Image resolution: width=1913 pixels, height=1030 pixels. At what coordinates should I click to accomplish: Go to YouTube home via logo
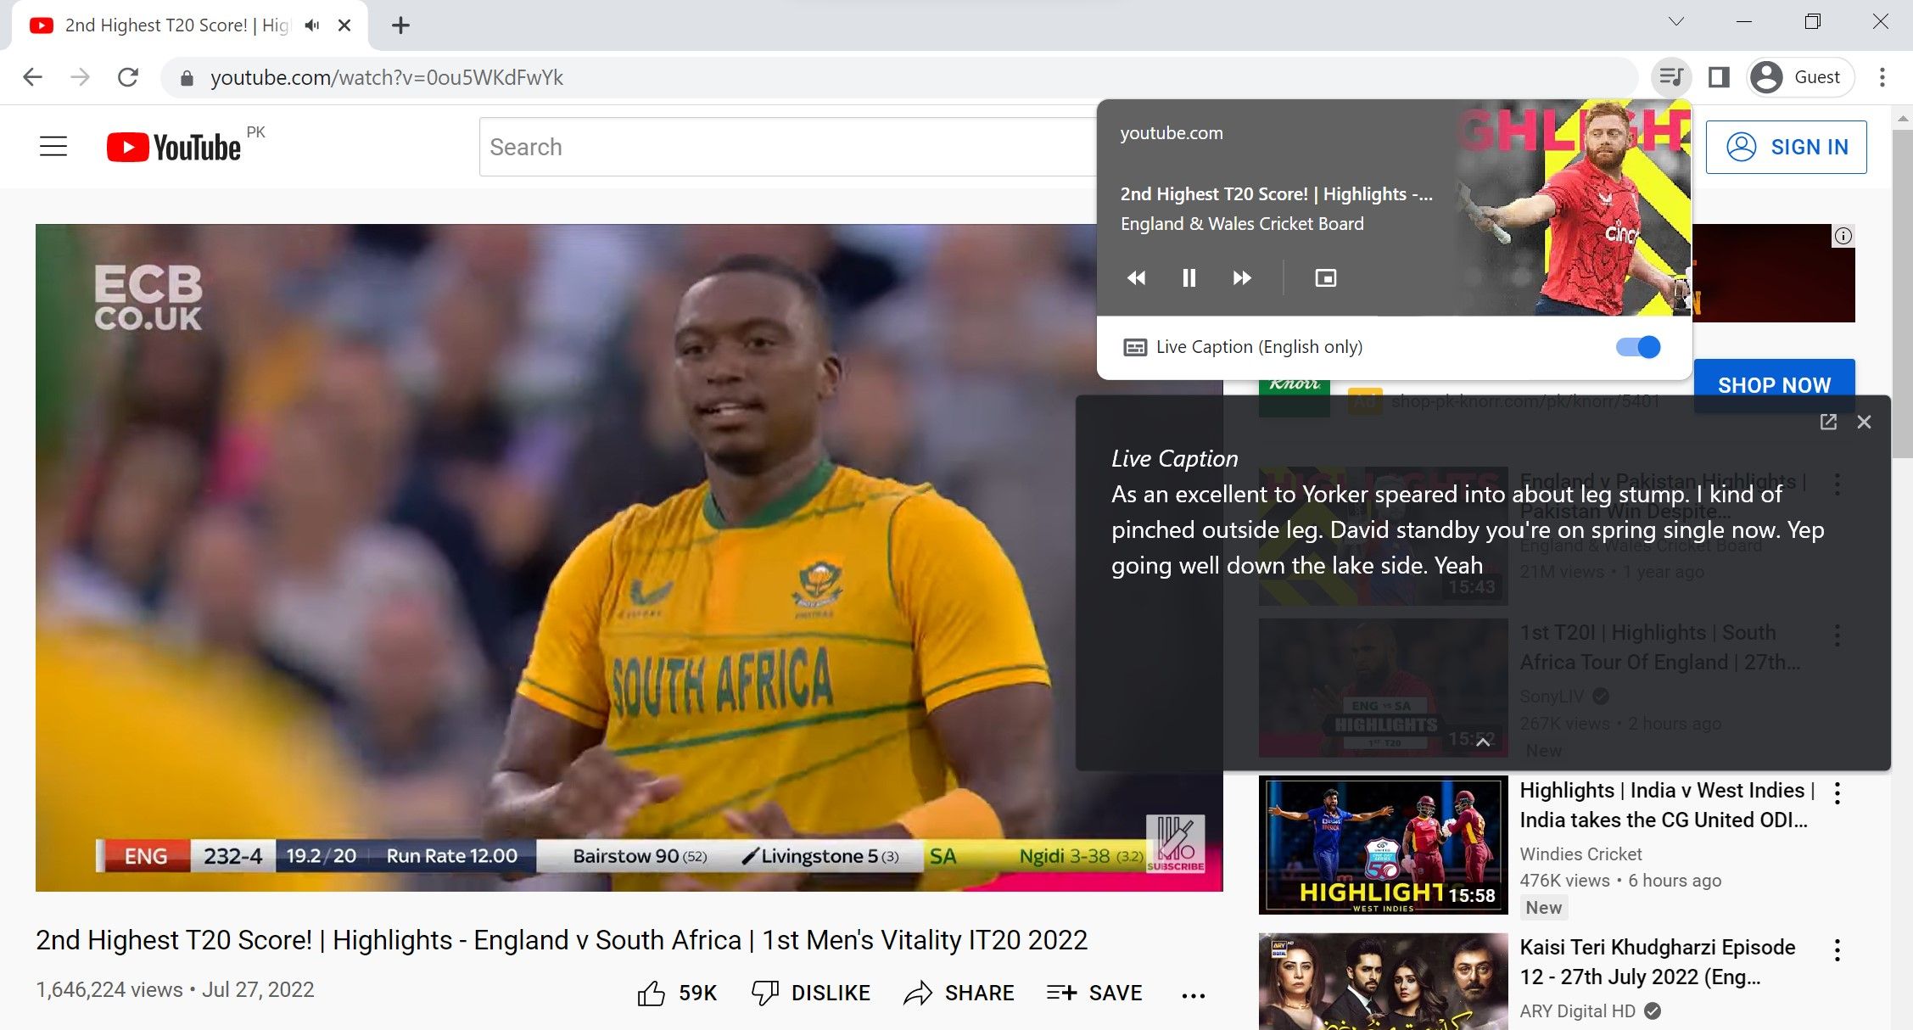click(x=175, y=147)
